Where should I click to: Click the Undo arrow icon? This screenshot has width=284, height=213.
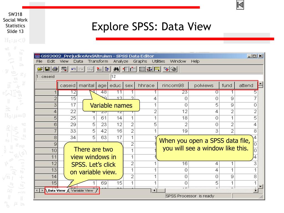[x=73, y=69]
